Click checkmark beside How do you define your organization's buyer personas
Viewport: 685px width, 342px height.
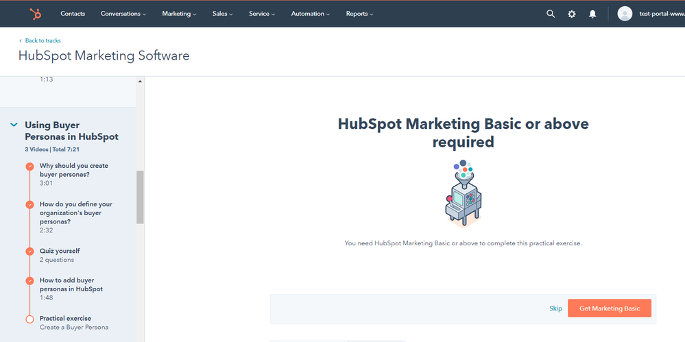pos(29,204)
